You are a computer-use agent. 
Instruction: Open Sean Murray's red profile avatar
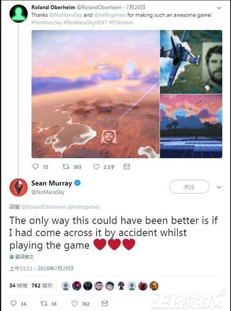(19, 187)
